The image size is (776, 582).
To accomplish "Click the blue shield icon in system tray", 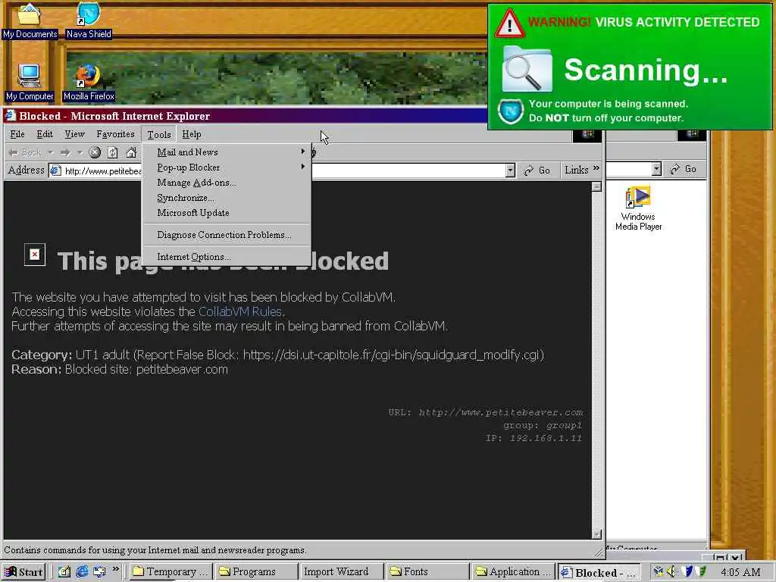I will [687, 571].
